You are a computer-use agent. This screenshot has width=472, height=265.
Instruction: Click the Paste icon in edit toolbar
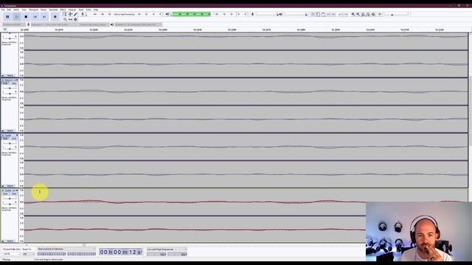(x=323, y=14)
